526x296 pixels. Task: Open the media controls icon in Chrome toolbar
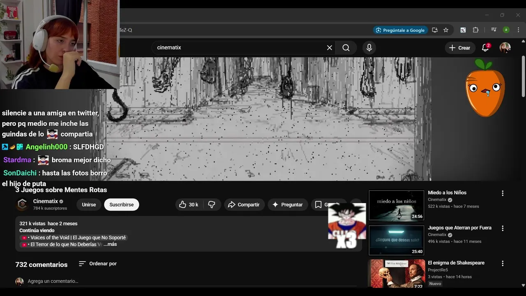point(494,30)
